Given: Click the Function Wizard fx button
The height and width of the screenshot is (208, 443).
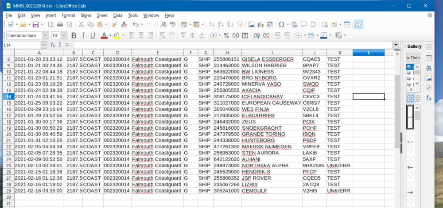Looking at the screenshot, I should (53, 45).
